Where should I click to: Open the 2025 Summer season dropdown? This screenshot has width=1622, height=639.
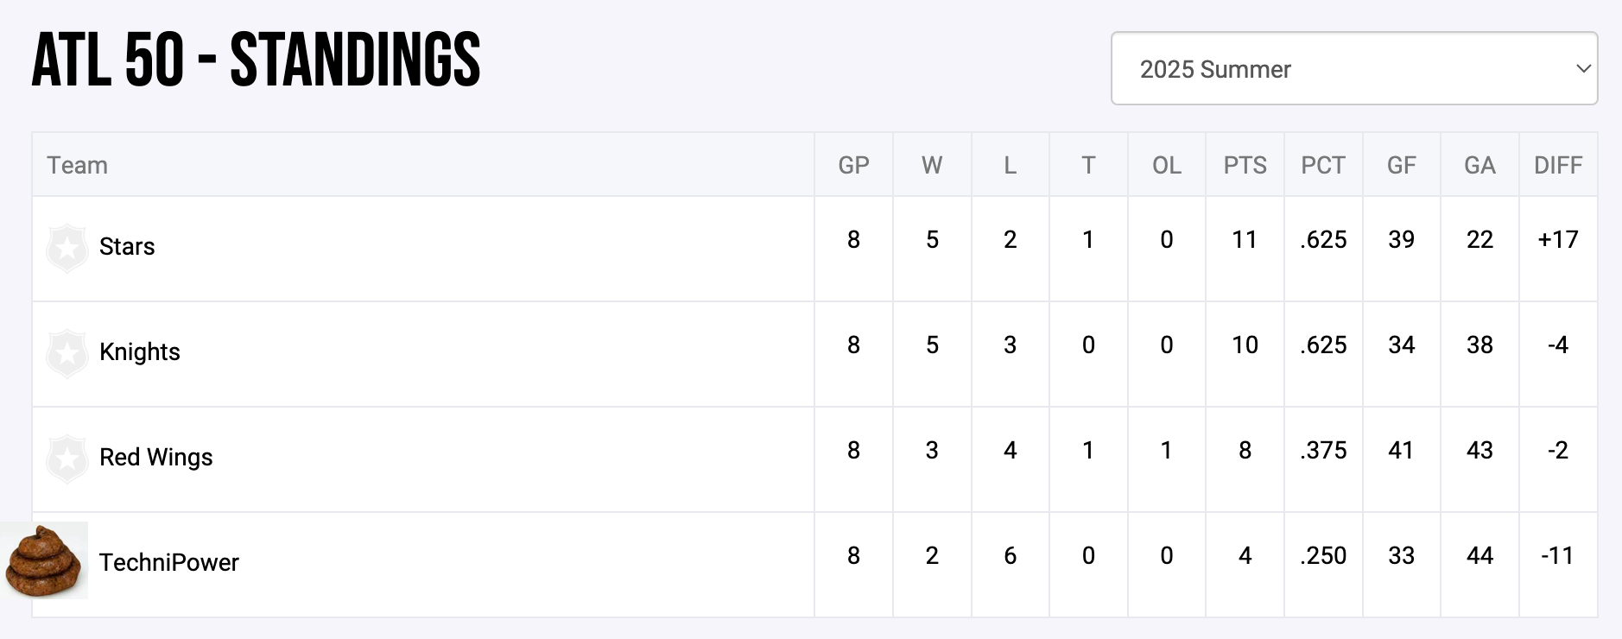tap(1353, 69)
